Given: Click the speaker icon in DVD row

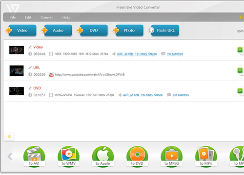Looking at the screenshot, I should tap(120, 95).
